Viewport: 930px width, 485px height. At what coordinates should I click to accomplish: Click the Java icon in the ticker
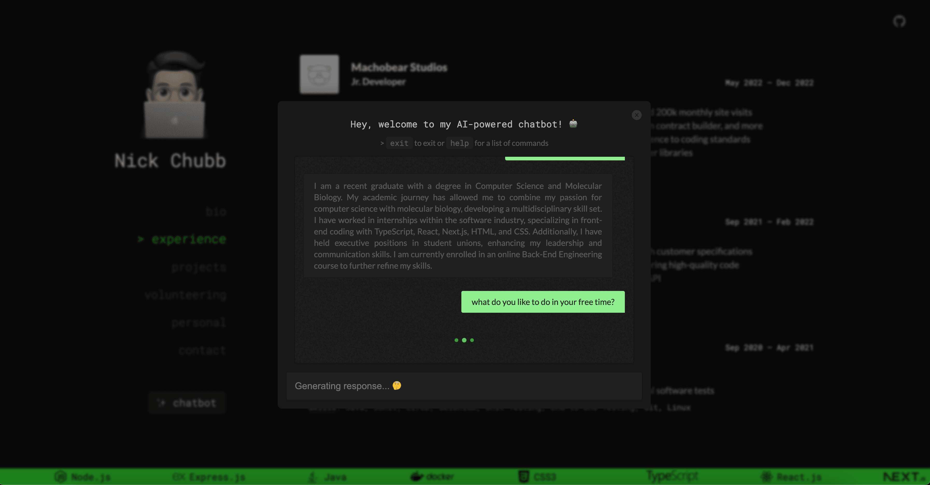[x=313, y=477]
